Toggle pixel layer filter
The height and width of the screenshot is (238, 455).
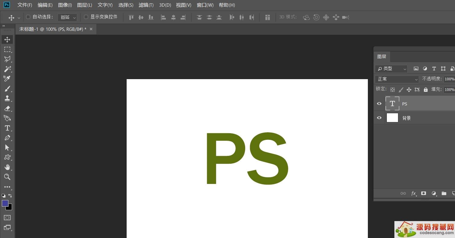416,69
